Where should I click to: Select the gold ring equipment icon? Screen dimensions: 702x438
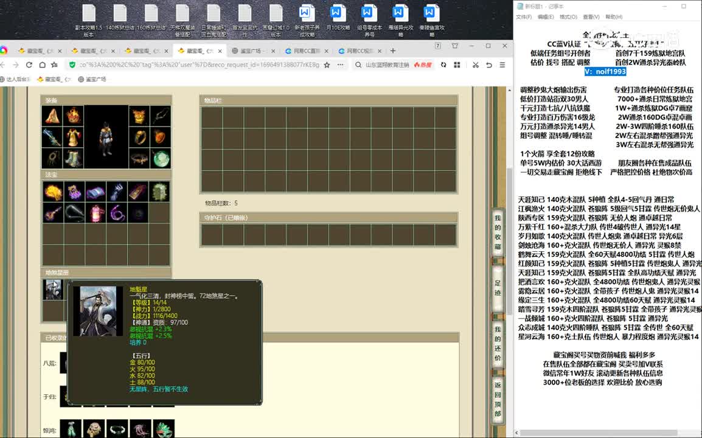[139, 137]
